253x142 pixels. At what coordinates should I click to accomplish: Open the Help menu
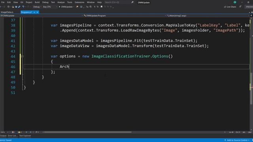(99, 2)
